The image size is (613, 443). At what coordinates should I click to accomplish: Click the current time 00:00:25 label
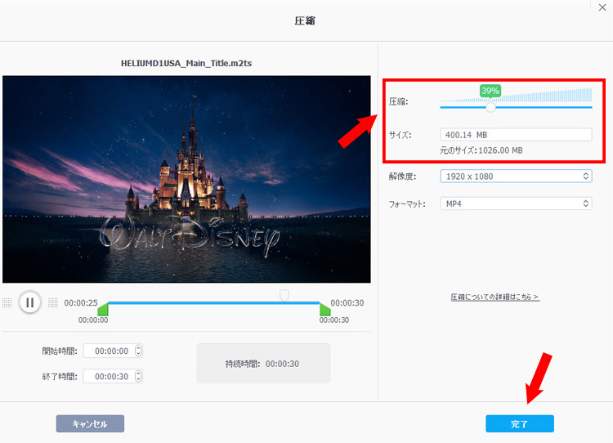click(x=81, y=303)
